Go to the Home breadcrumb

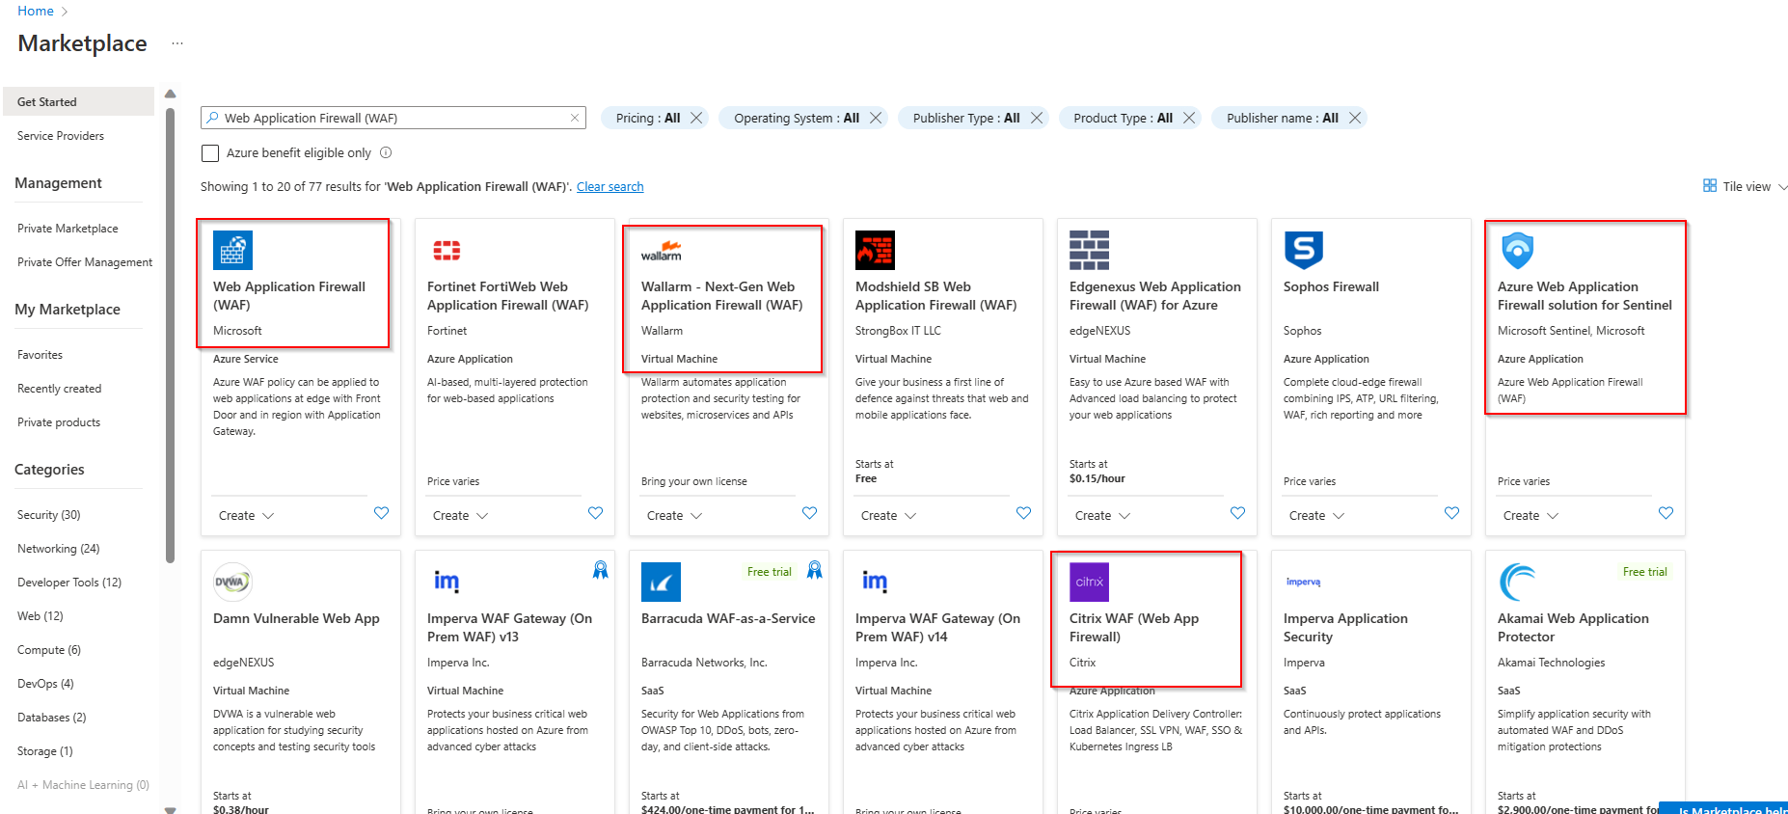[36, 11]
